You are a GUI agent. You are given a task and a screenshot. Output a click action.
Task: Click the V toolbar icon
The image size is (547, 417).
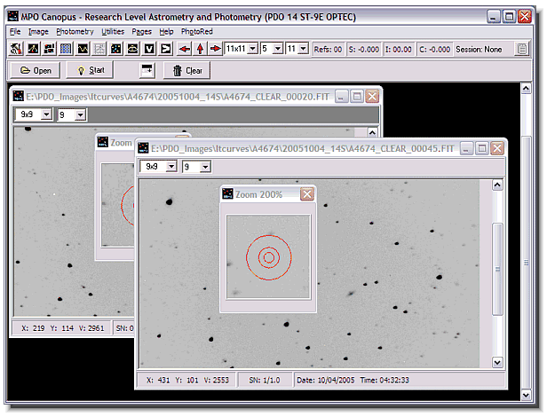pos(149,49)
